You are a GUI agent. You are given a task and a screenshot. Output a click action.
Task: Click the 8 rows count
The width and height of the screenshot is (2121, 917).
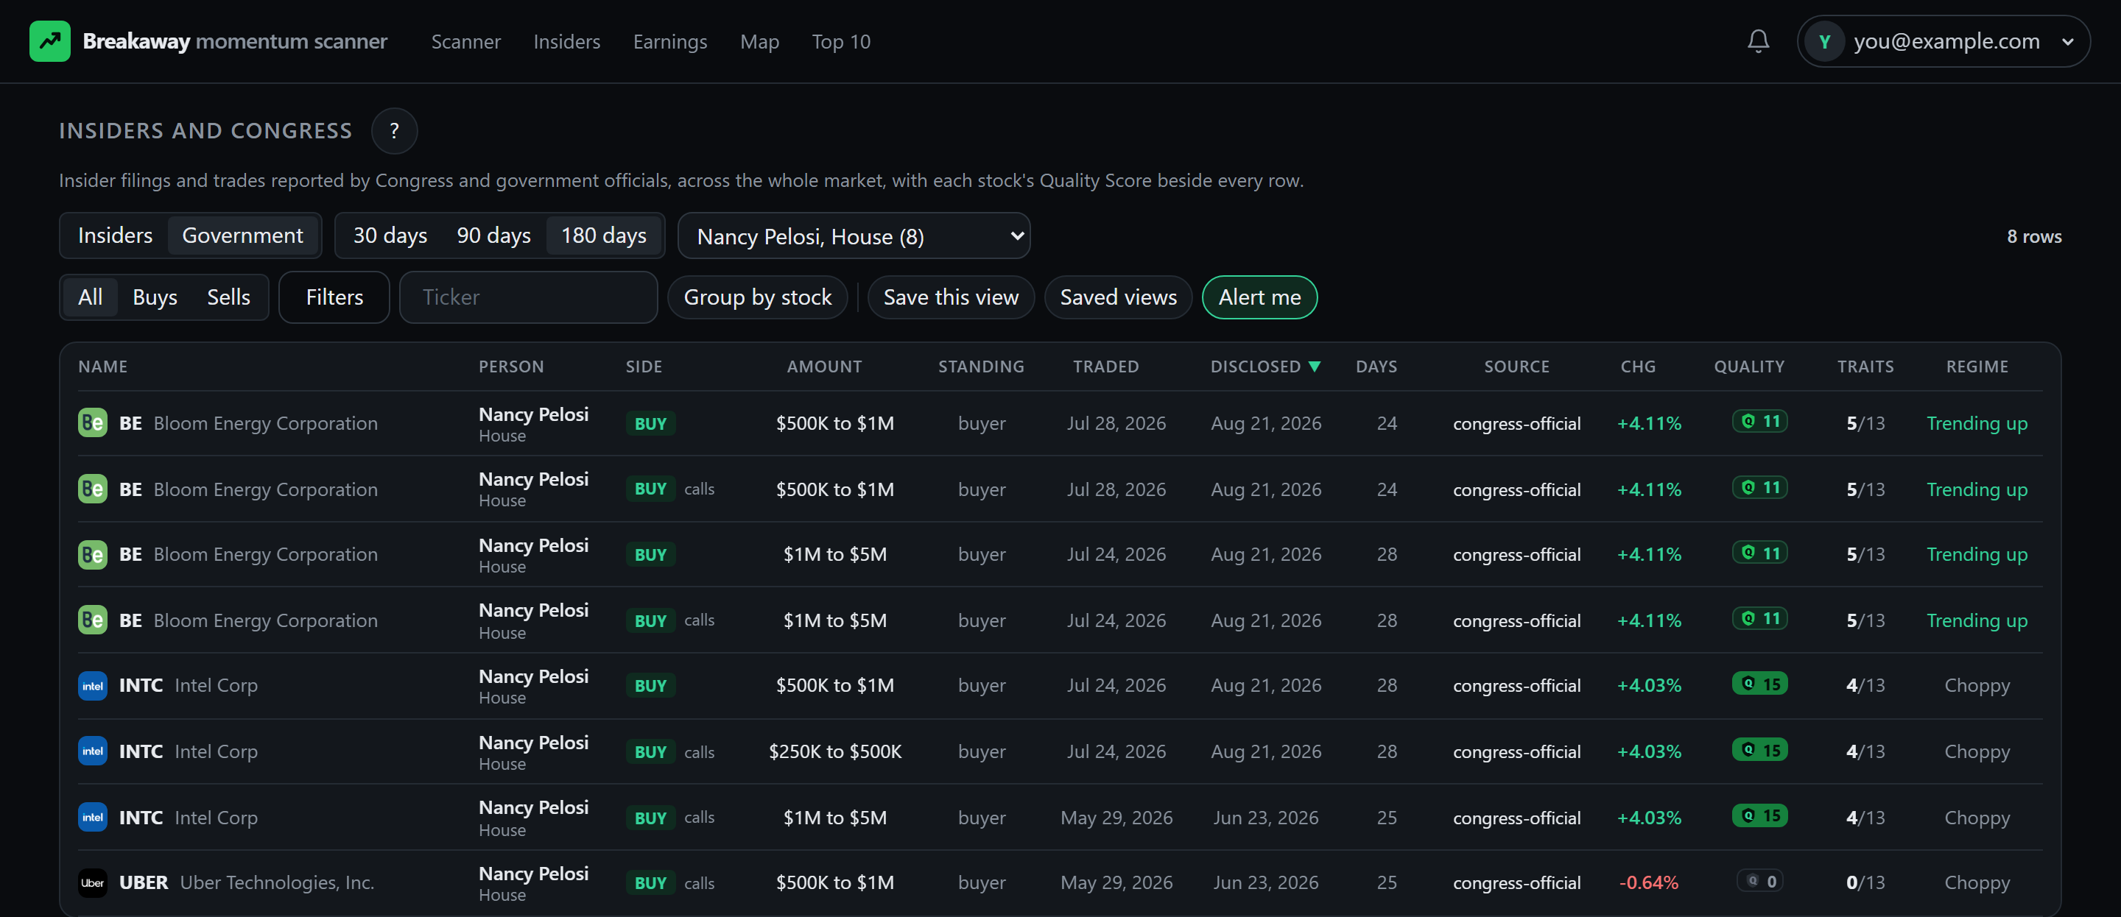[x=2033, y=236]
